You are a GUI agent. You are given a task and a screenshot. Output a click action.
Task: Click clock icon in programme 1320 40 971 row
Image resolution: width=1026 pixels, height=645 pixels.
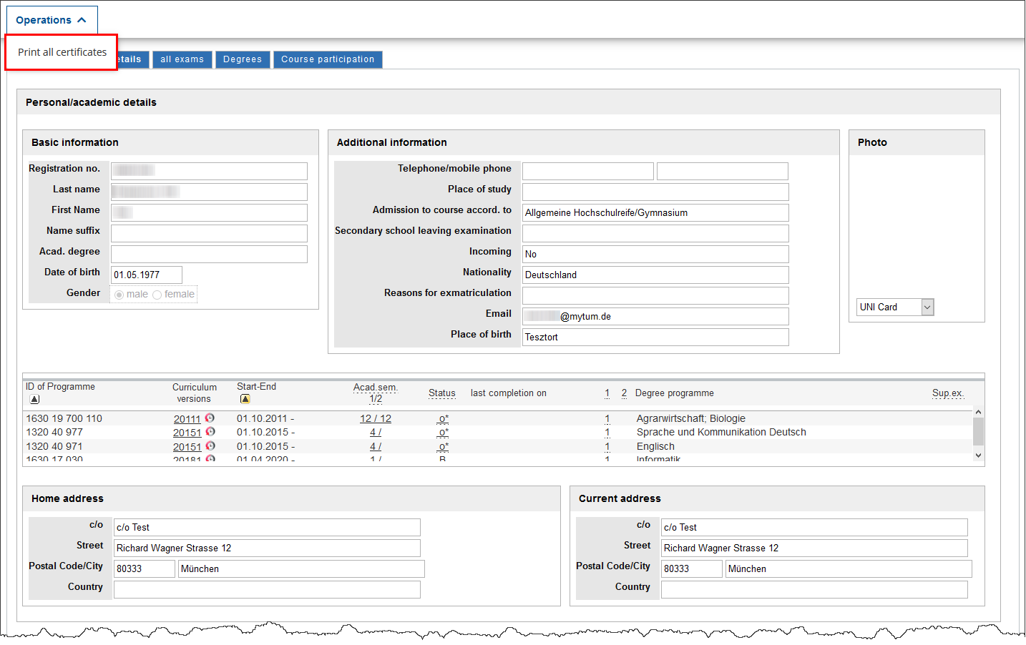click(x=210, y=446)
